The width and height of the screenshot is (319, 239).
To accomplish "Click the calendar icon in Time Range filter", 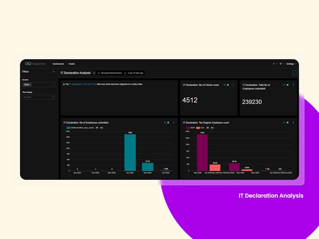I will point(53,97).
